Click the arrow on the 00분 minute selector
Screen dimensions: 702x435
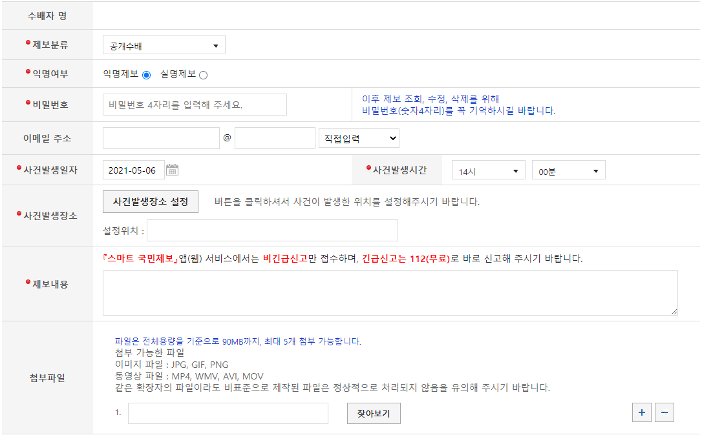[x=597, y=169]
